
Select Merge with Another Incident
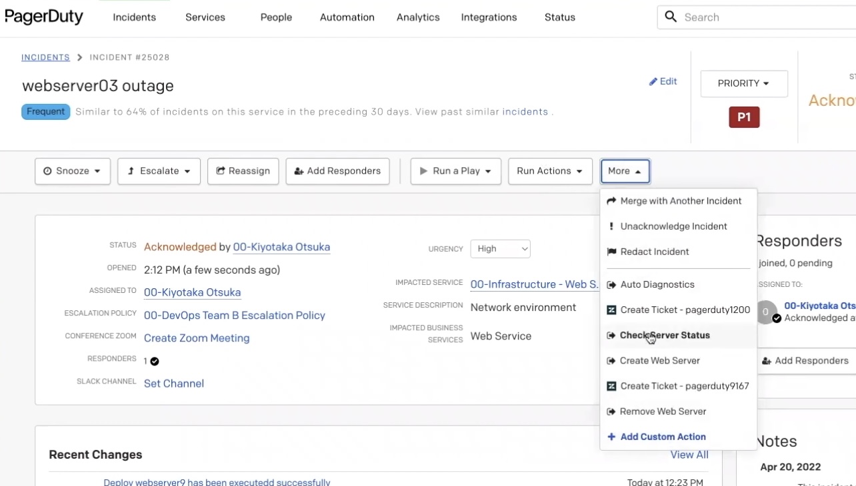[x=680, y=201]
